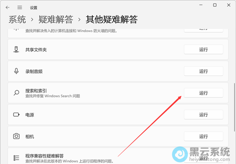Start the 电源 troubleshooter with 运行

point(203,115)
